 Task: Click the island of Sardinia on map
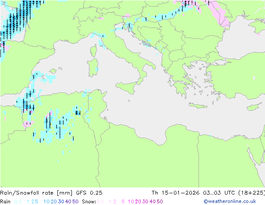[x=93, y=68]
